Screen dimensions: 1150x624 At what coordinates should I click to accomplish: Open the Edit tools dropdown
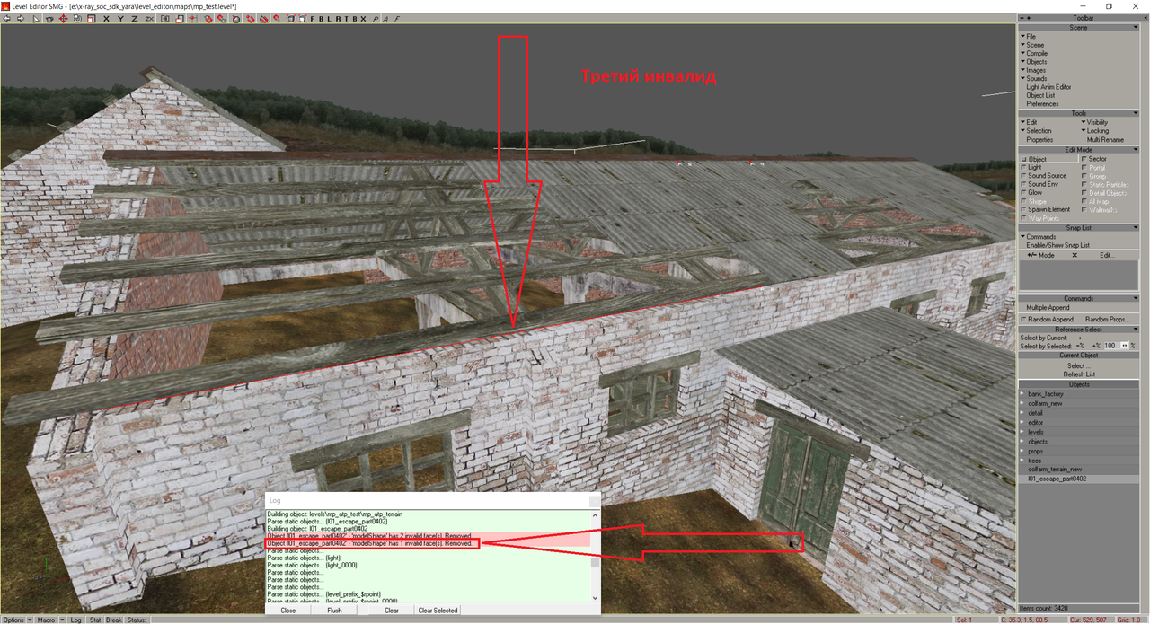pyautogui.click(x=1030, y=122)
